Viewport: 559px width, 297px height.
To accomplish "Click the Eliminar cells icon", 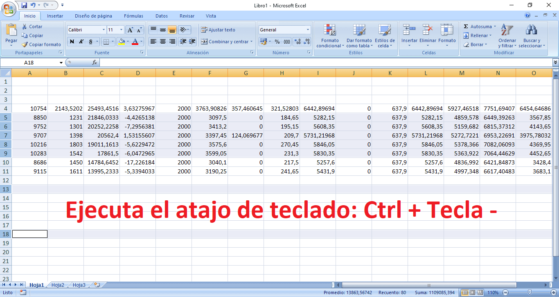I will (428, 30).
